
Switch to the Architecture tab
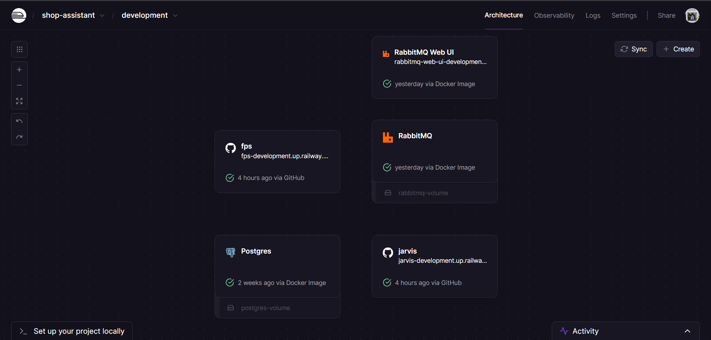504,15
